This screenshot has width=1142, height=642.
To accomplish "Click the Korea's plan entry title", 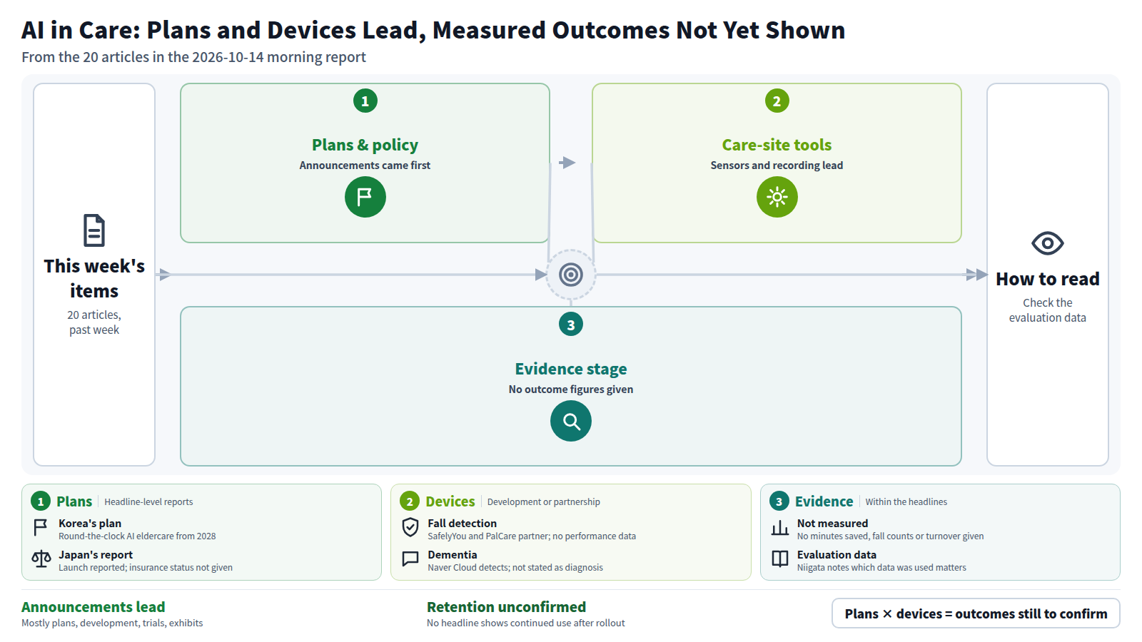I will (90, 524).
